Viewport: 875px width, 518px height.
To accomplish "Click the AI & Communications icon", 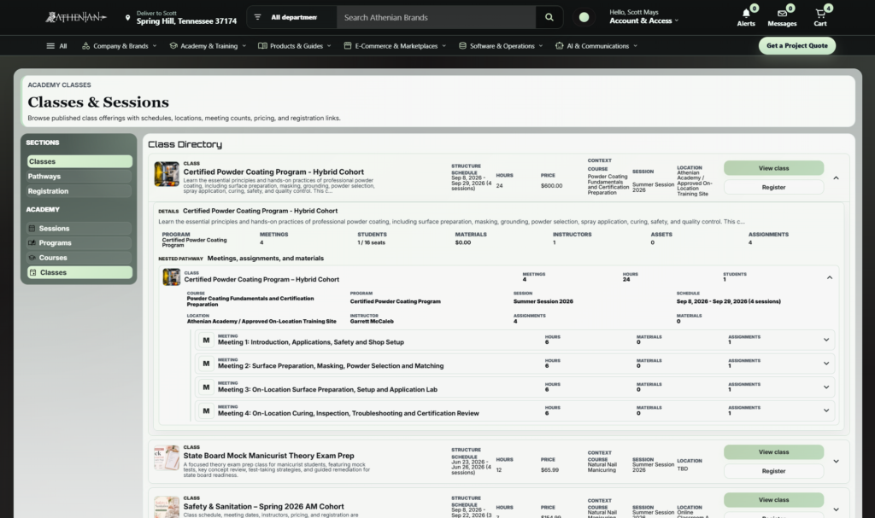I will pos(559,46).
